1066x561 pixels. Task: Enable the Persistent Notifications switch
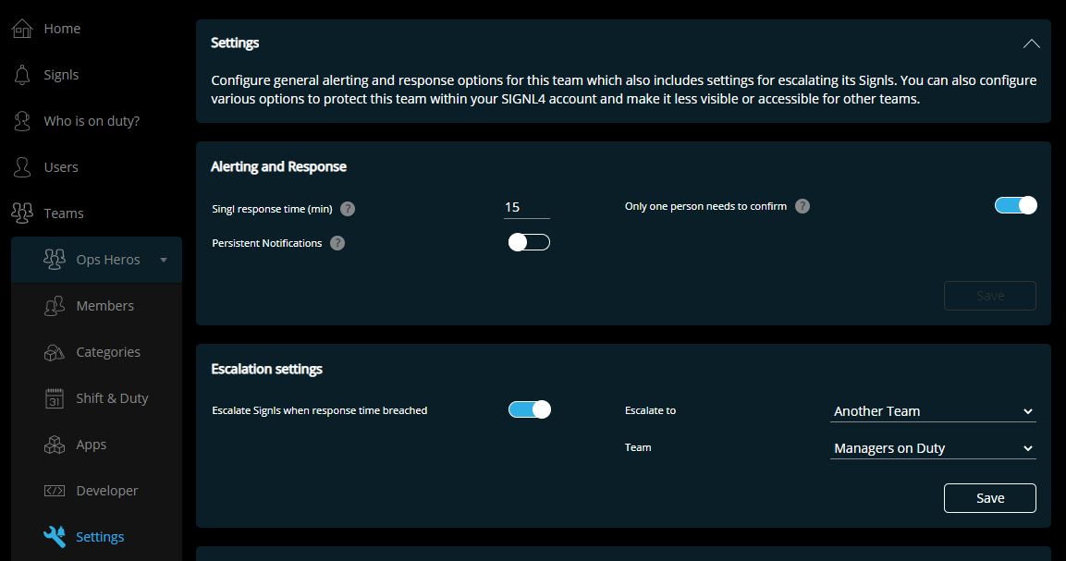[x=529, y=242]
